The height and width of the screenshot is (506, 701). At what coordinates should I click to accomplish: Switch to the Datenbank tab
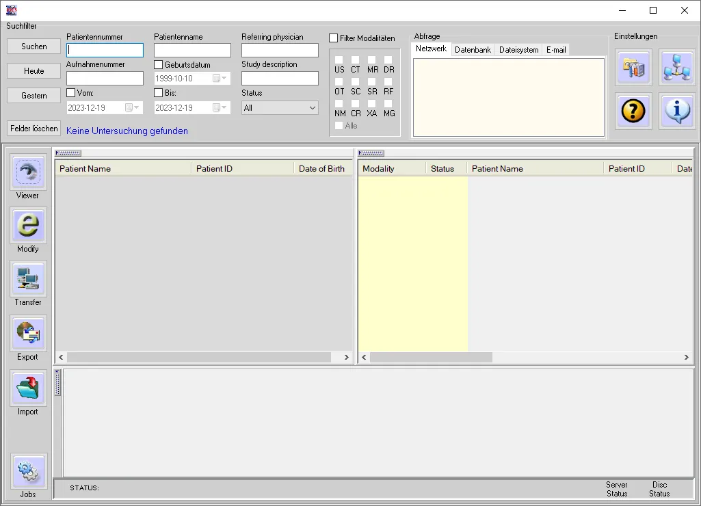473,50
